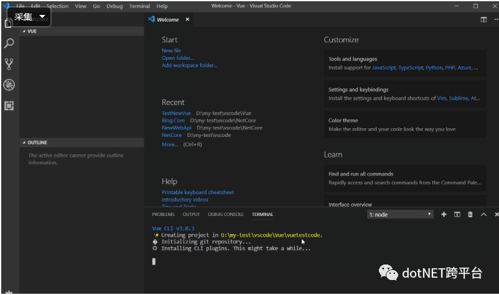Open recent project TestNewVue
The width and height of the screenshot is (499, 295).
pyautogui.click(x=176, y=113)
